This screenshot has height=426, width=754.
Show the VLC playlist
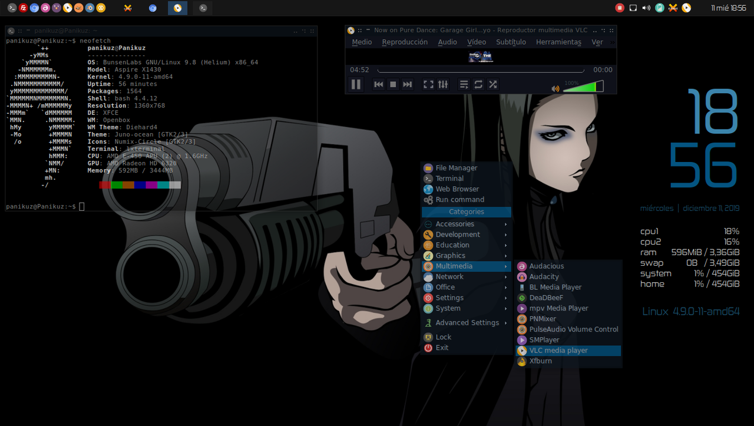click(464, 84)
